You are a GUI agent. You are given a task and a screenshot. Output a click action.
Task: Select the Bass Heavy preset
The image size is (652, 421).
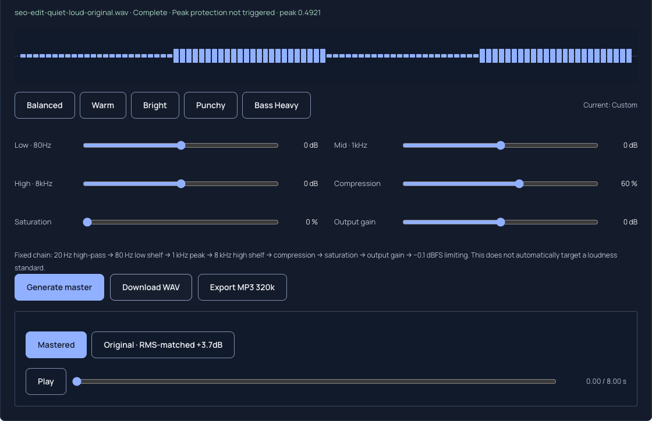[x=276, y=105]
